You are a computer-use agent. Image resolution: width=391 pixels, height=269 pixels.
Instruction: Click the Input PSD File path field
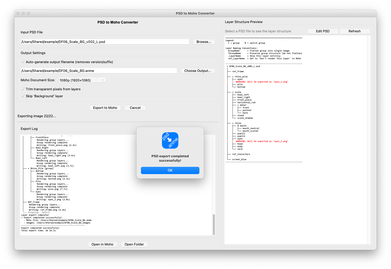coord(105,42)
